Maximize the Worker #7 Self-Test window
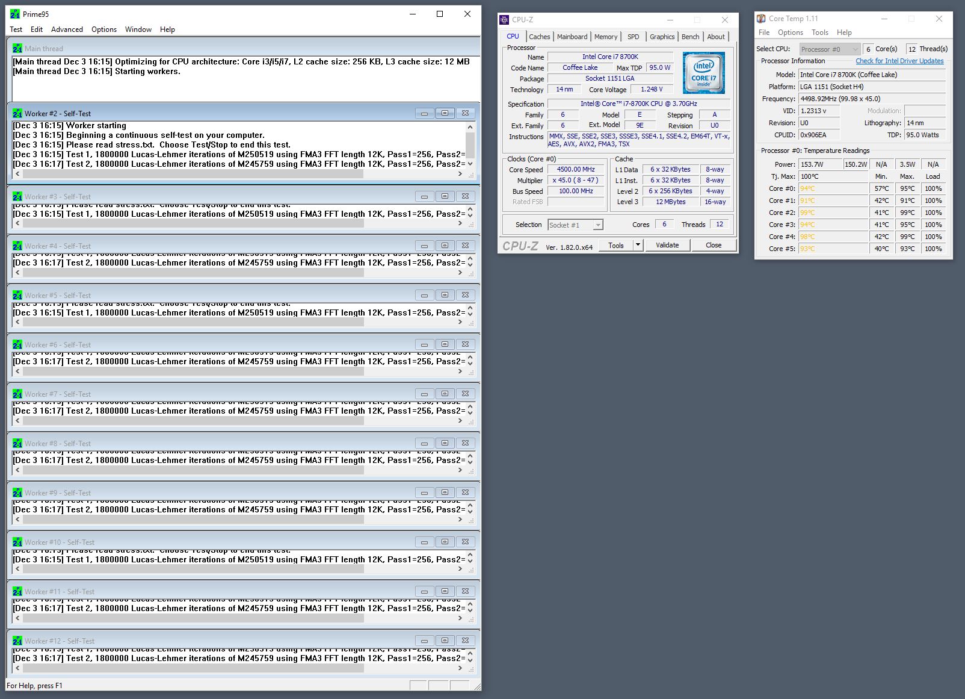This screenshot has width=965, height=699. coord(445,394)
